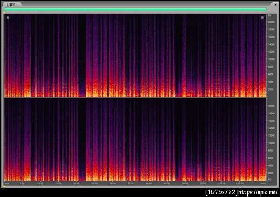Click 8000 on the upper channel frequency ruler

[271, 67]
